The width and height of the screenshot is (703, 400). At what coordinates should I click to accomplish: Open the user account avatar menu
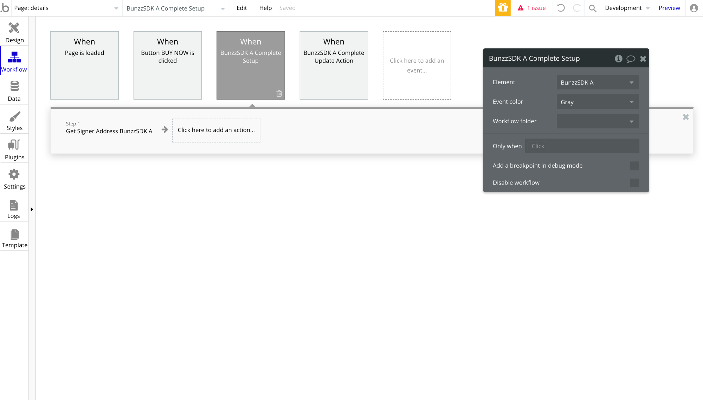pos(694,8)
